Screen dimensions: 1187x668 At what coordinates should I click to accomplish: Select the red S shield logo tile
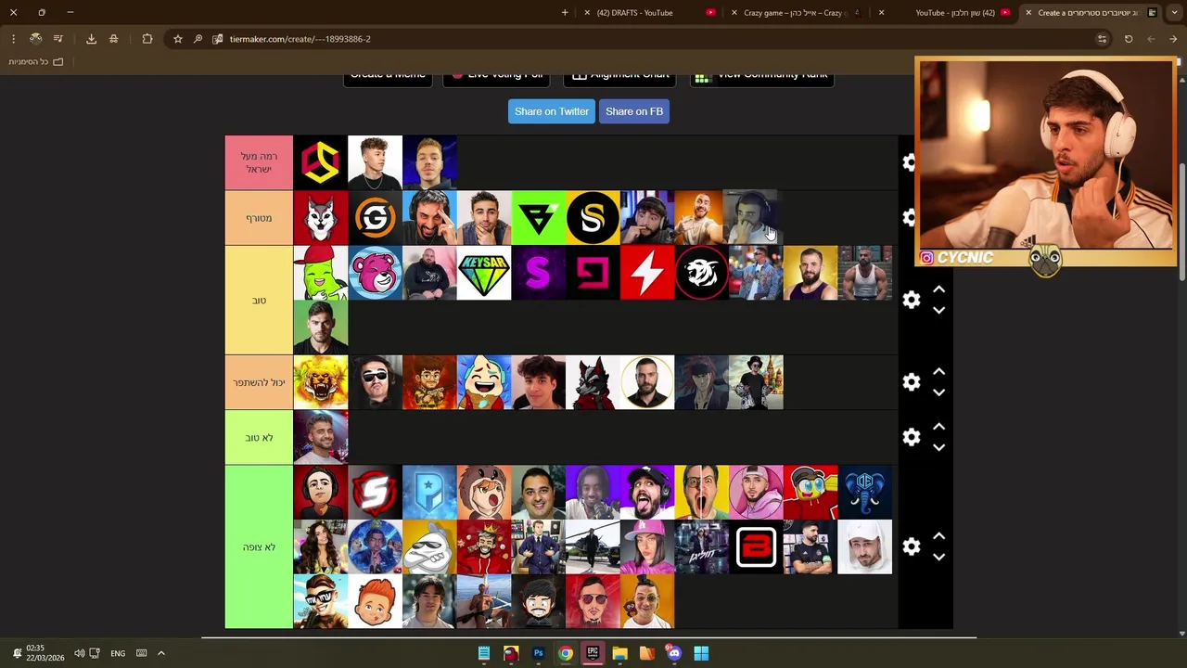click(375, 492)
